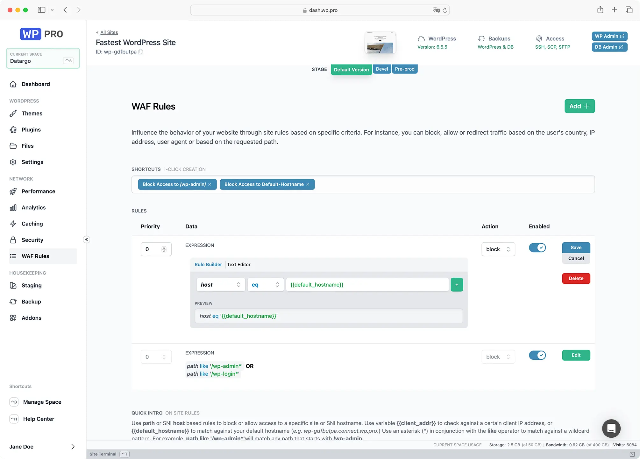Collapse the sidebar with double-chevron icon
The image size is (640, 459).
point(86,240)
